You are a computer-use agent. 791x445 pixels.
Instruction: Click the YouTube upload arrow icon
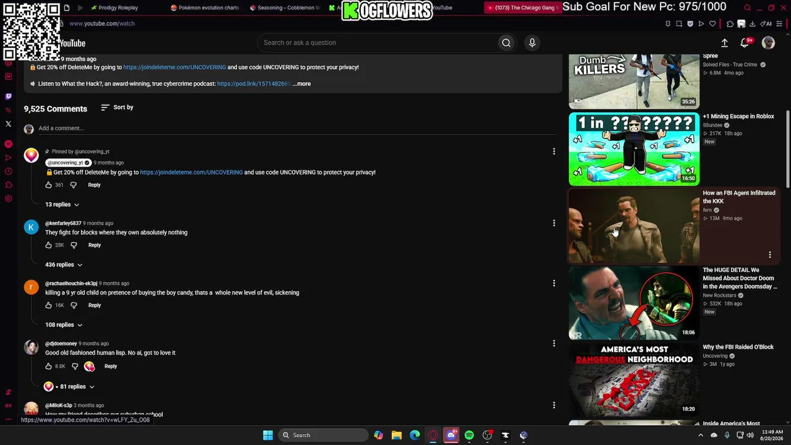(x=724, y=43)
